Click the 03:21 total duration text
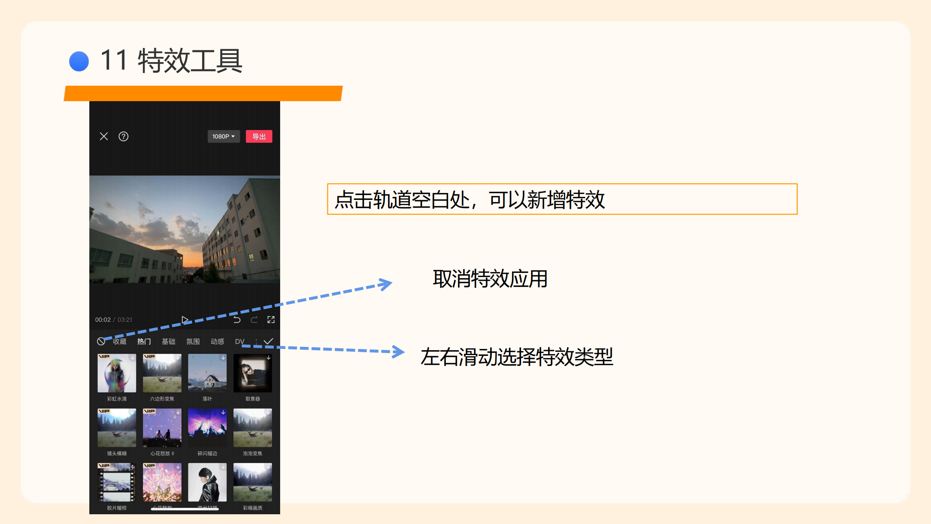 click(x=125, y=320)
